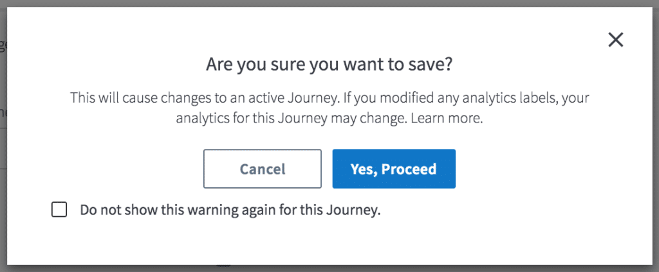Select the white outlined Cancel button
Viewport: 659px width, 272px height.
point(263,169)
